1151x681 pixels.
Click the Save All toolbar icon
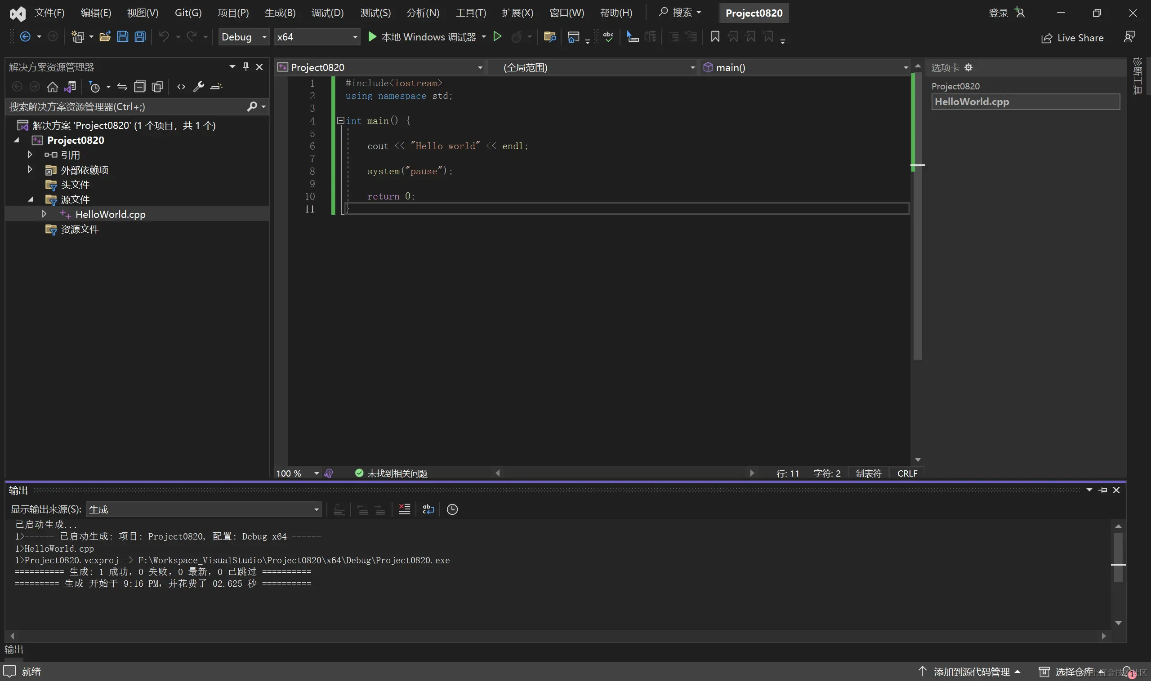140,37
